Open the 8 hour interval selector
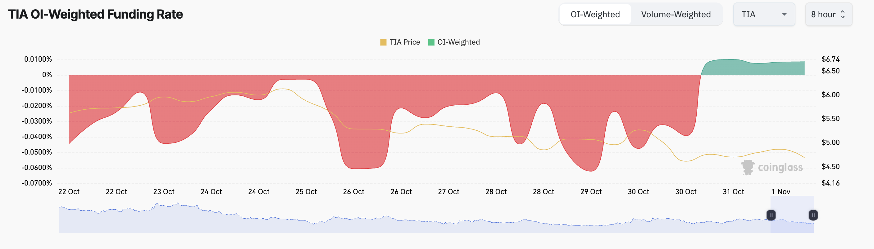 tap(828, 15)
